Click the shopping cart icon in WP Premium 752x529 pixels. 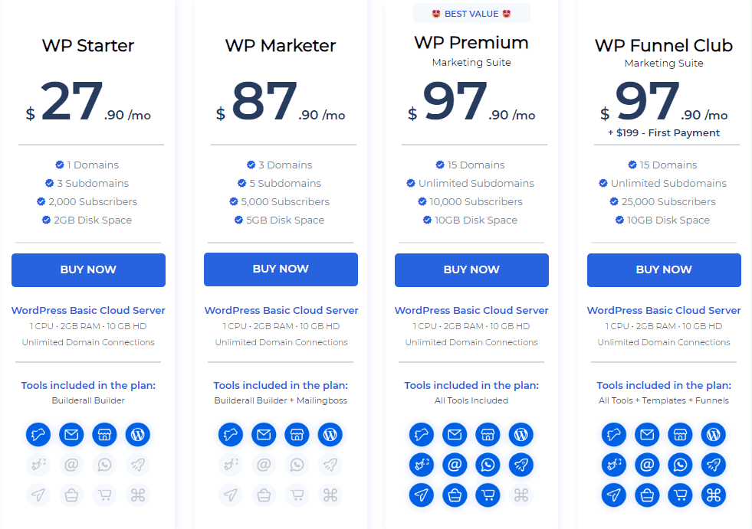tap(488, 495)
